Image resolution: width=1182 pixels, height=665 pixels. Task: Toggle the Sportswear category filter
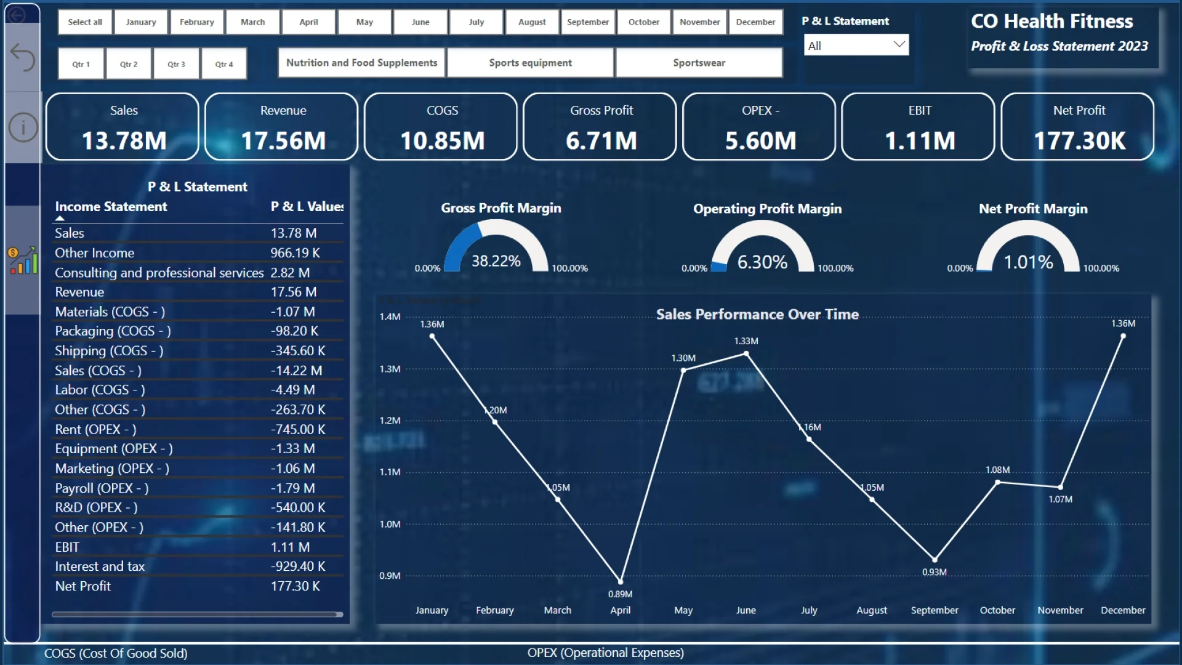coord(699,62)
